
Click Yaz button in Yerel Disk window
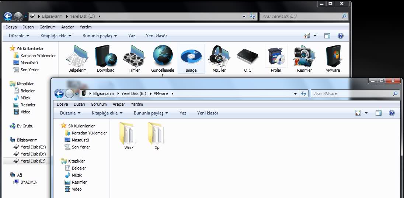pyautogui.click(x=132, y=36)
